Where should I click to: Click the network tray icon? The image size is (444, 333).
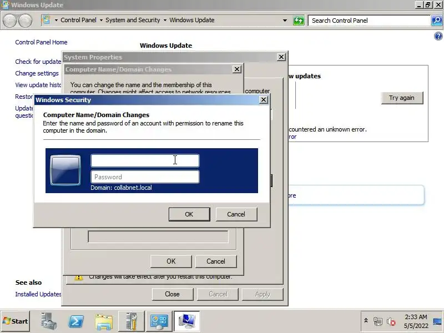[x=378, y=321]
